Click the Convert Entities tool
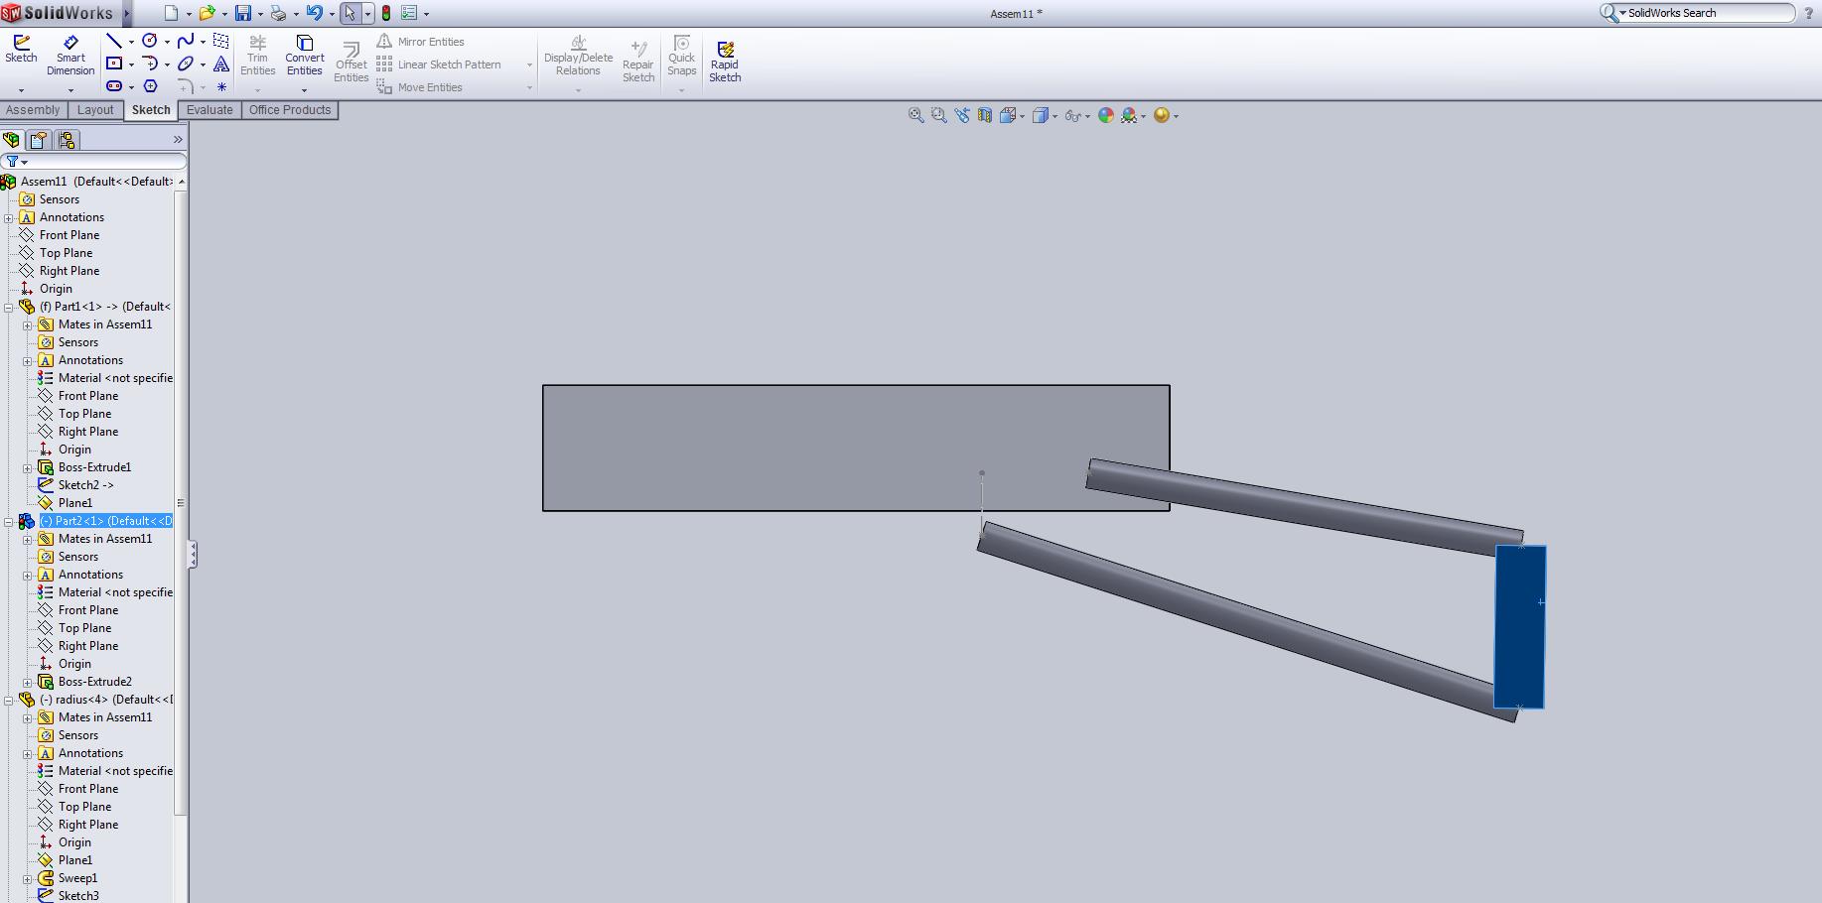The height and width of the screenshot is (903, 1822). [x=304, y=56]
